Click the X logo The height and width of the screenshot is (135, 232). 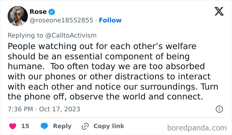coord(219,12)
